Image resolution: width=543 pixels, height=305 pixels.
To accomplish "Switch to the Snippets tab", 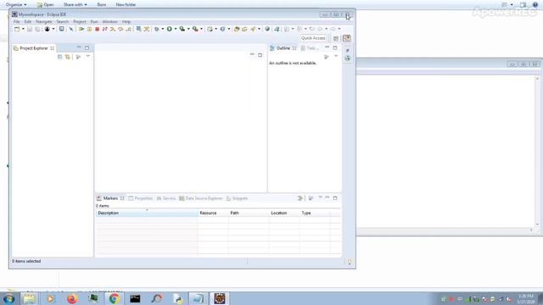I will tap(238, 198).
